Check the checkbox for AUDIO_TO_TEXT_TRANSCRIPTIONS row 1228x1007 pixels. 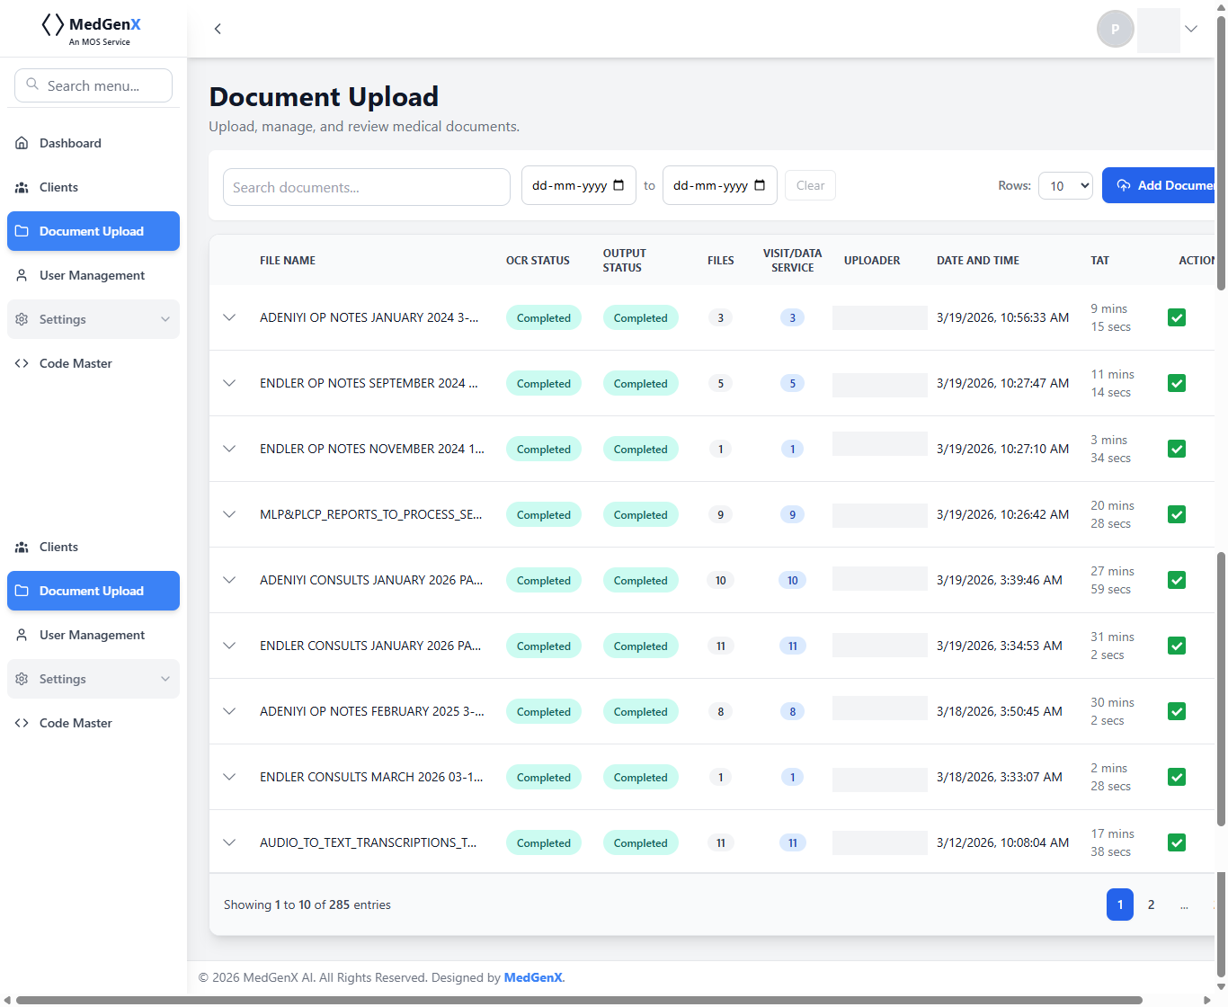(1177, 842)
